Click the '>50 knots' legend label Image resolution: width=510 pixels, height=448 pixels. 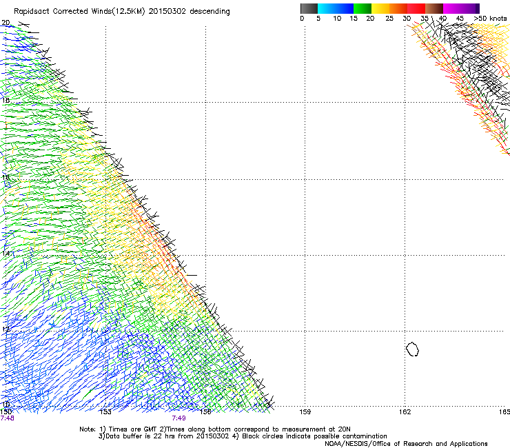click(490, 19)
